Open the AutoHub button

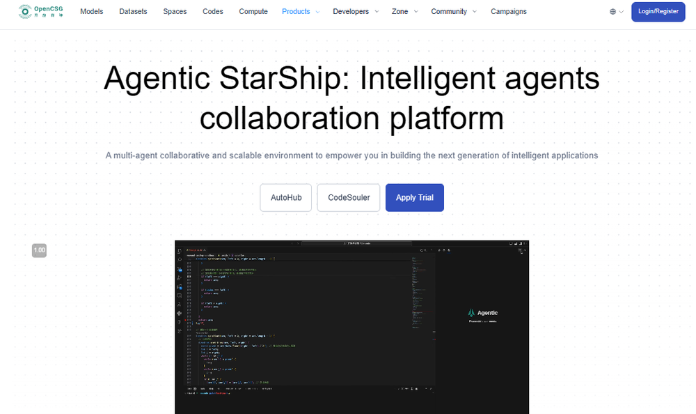(286, 197)
